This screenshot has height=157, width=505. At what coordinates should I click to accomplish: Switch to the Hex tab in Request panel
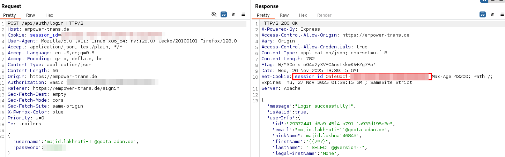click(x=49, y=15)
